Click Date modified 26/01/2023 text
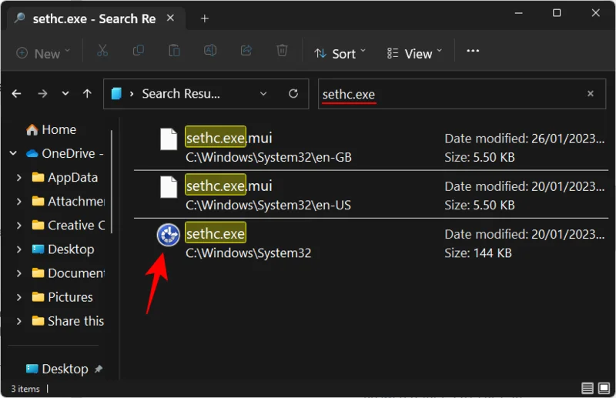The height and width of the screenshot is (398, 616). pyautogui.click(x=524, y=139)
